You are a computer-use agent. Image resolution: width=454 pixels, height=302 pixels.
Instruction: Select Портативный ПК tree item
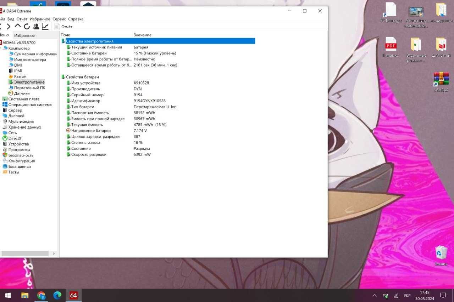(27, 88)
